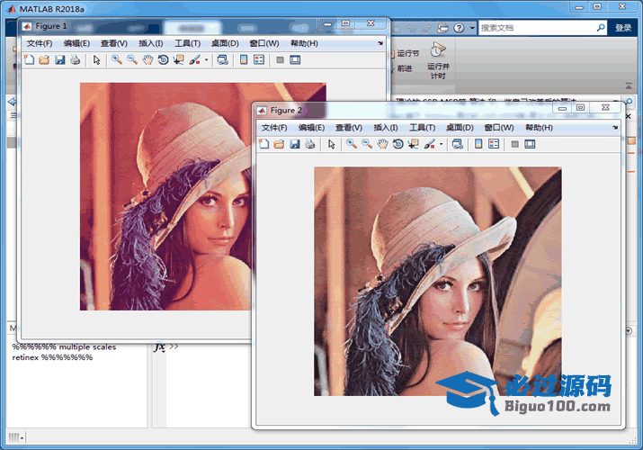Select Edit Plot arrow in Figure 2
Viewport: 643px width, 450px height.
click(332, 144)
